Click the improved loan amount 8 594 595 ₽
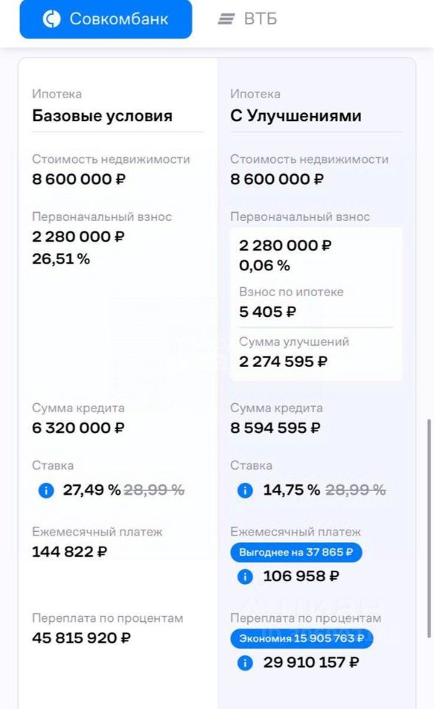The width and height of the screenshot is (434, 709). [275, 428]
